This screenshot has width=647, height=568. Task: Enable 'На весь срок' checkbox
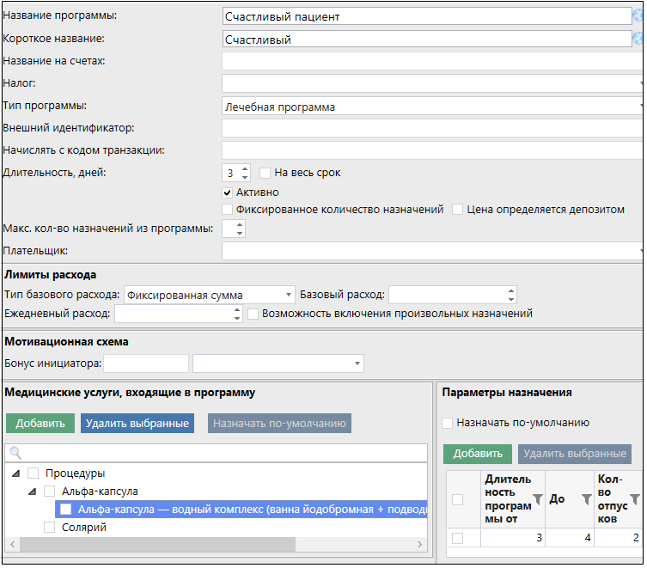pyautogui.click(x=266, y=173)
